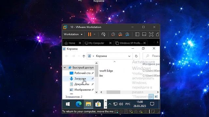The height and width of the screenshot is (117, 209).
Task: Click the network adapter device status icon
Action: 131,111
